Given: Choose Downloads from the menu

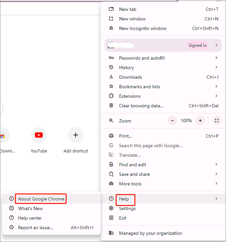Looking at the screenshot, I should click(163, 77).
